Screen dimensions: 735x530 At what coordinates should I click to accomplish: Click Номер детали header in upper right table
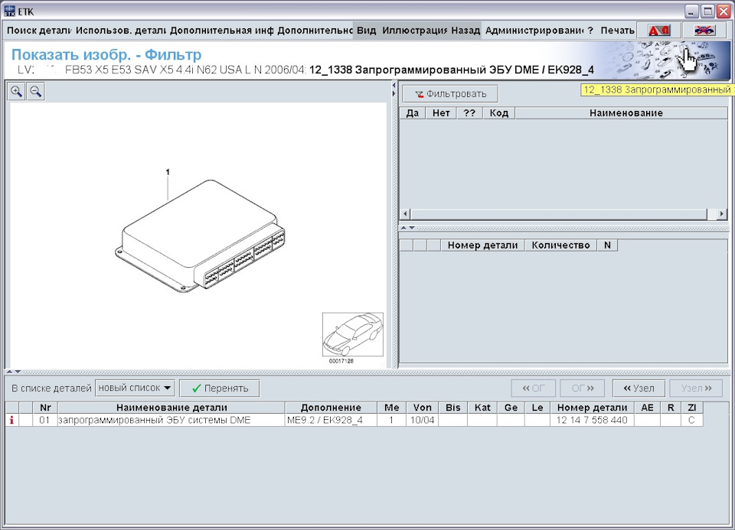coord(482,245)
